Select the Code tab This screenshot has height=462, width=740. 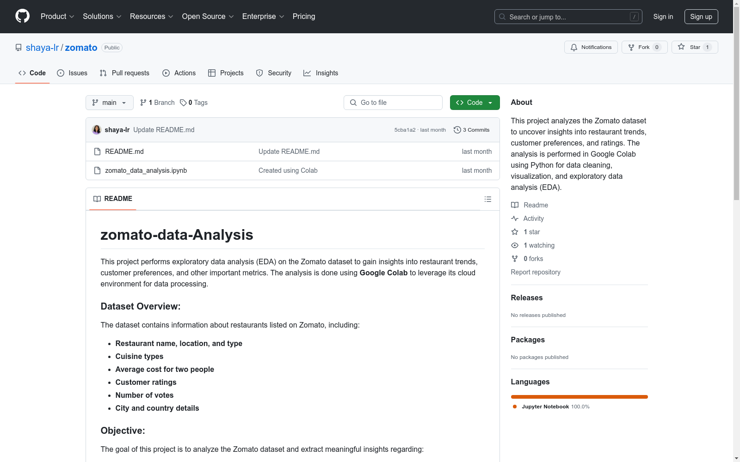point(32,73)
